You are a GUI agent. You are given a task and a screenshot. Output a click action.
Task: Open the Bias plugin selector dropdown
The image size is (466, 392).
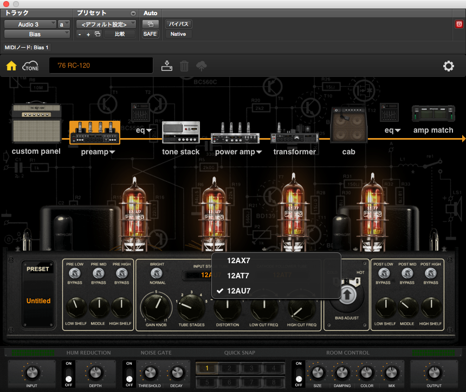tap(37, 34)
